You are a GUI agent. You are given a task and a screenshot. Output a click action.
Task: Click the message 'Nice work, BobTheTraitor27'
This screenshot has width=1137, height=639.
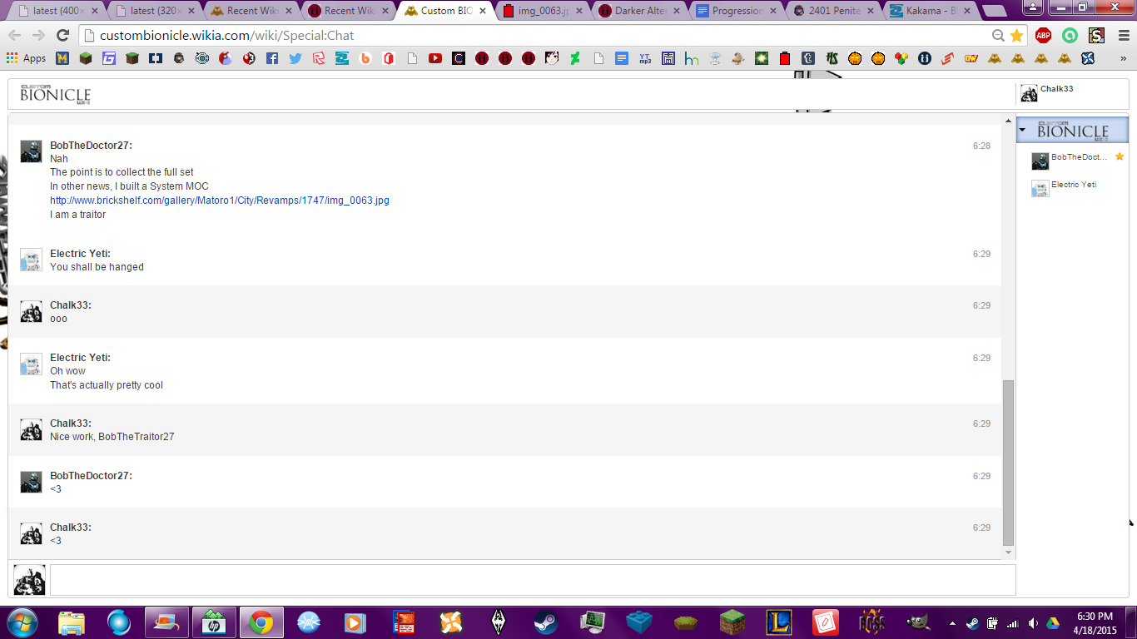(112, 437)
